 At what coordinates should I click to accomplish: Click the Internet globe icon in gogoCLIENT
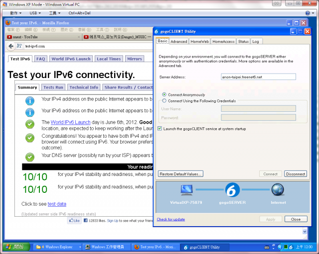coord(278,190)
